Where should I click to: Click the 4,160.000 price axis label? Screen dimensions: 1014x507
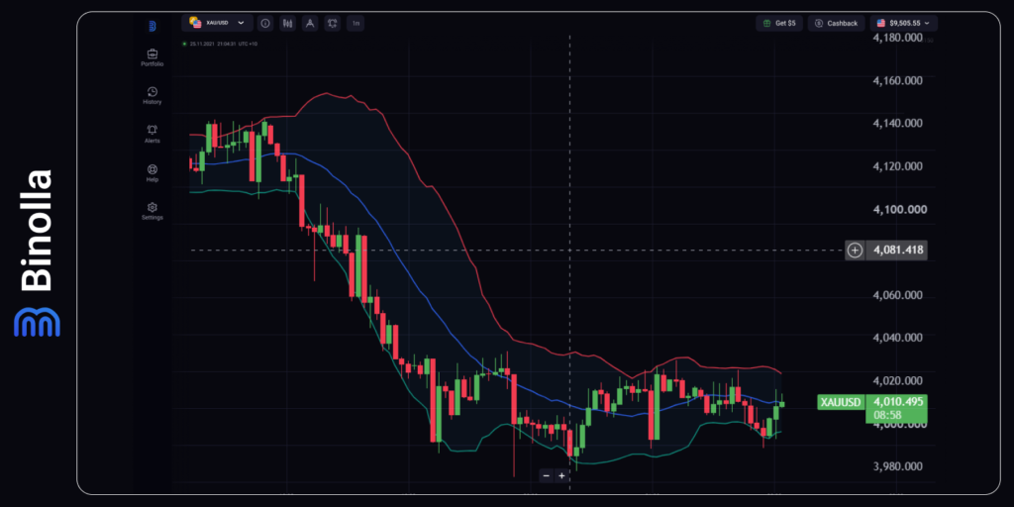tap(896, 81)
